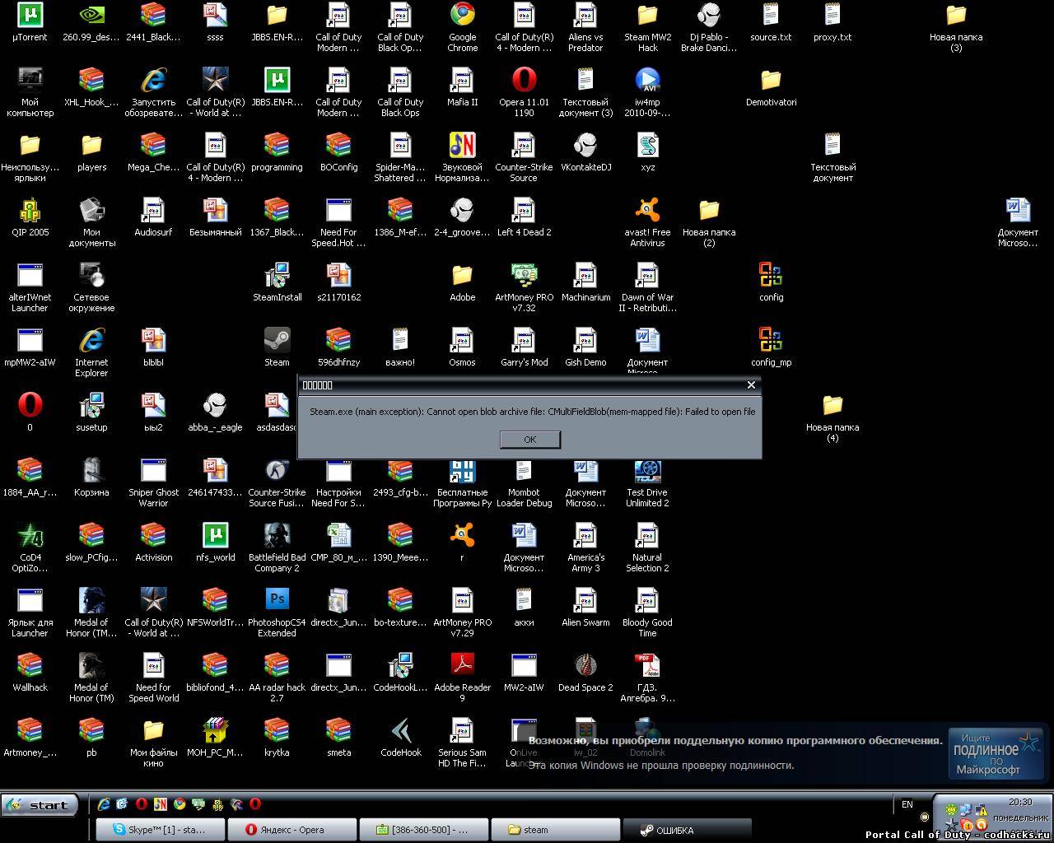Select the config_mp icon
The height and width of the screenshot is (843, 1054).
click(771, 347)
